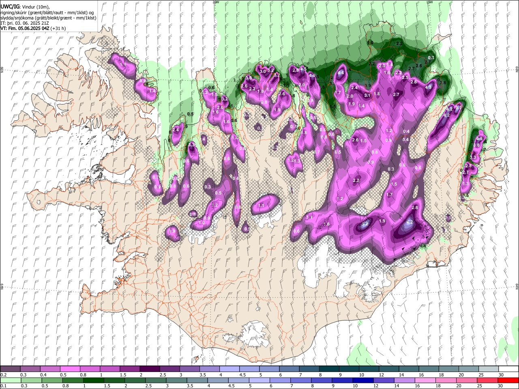Pick lower legend pale green swatch at 0.1
Viewport: 519px width, 389px height.
click(x=11, y=380)
